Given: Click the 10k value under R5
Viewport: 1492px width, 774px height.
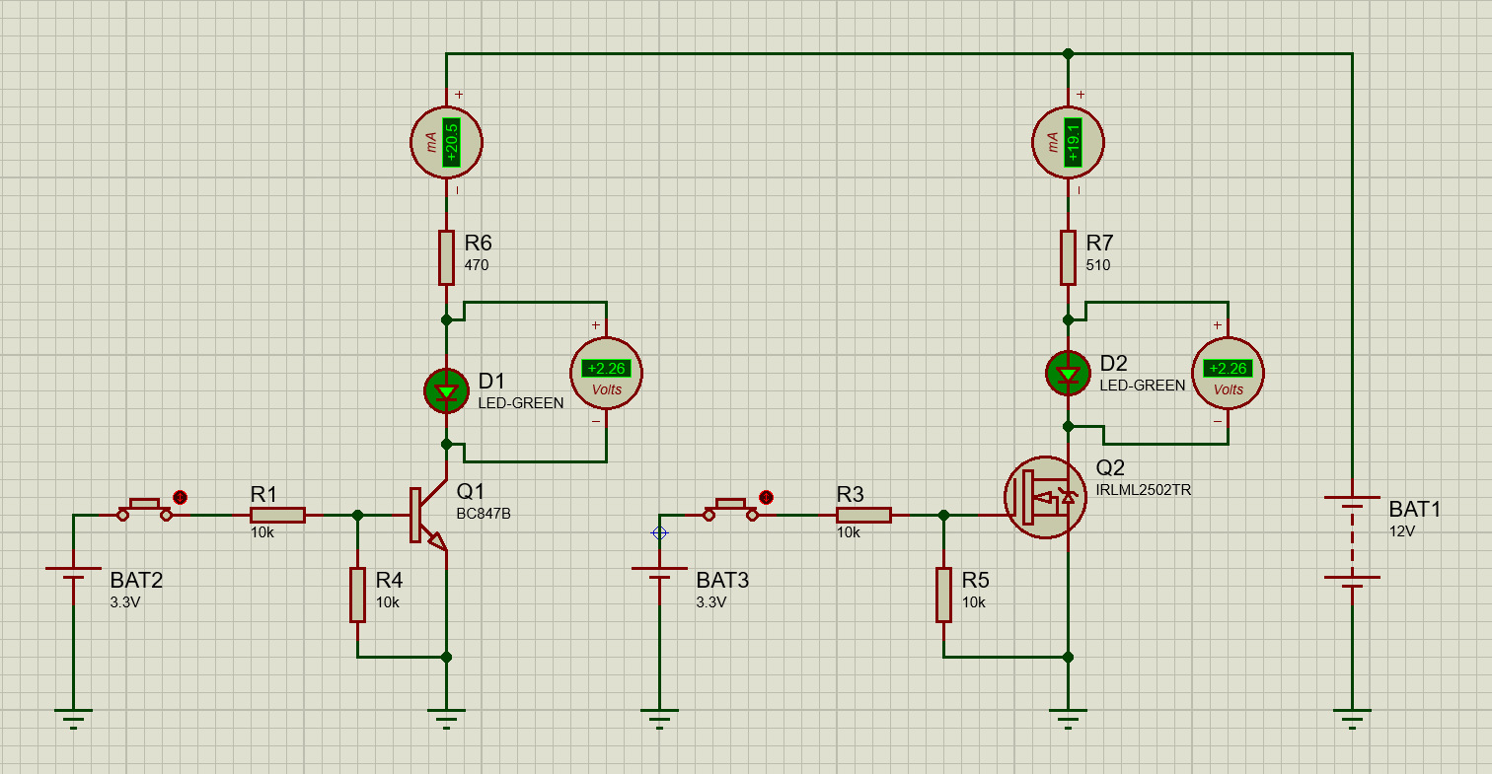Looking at the screenshot, I should coord(973,602).
